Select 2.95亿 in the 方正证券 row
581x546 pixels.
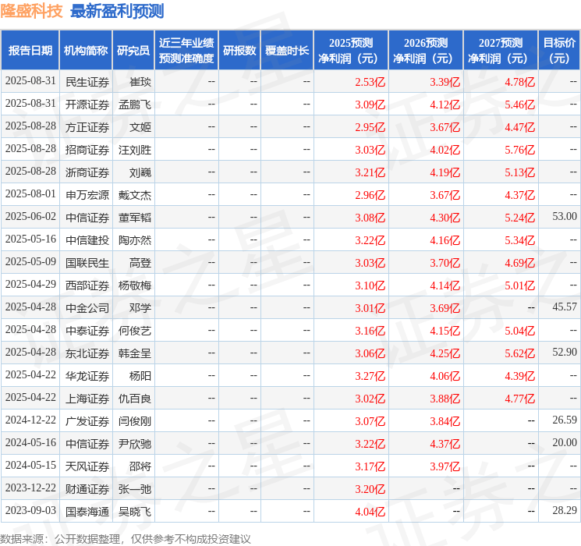(370, 127)
